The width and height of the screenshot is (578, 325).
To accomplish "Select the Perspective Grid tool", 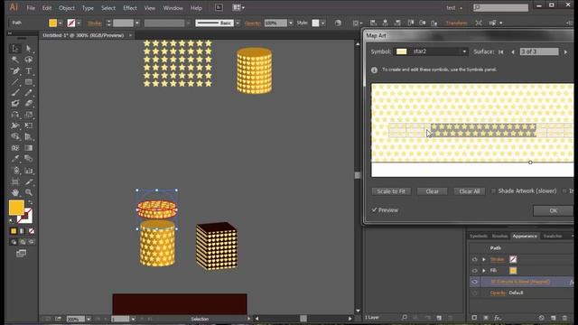I will pyautogui.click(x=28, y=136).
